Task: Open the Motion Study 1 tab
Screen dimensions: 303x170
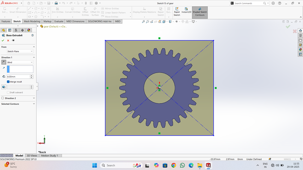Action: click(50, 156)
